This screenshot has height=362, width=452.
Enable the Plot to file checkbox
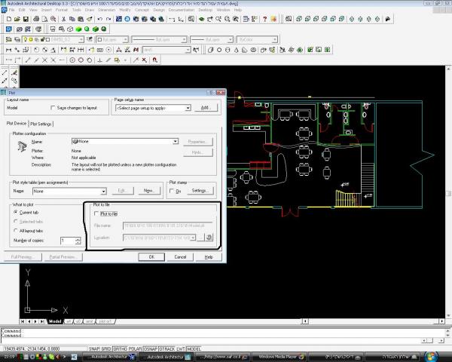tap(96, 213)
